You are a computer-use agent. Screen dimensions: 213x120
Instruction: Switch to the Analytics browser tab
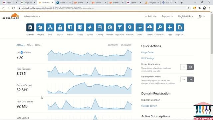[x=152, y=3]
